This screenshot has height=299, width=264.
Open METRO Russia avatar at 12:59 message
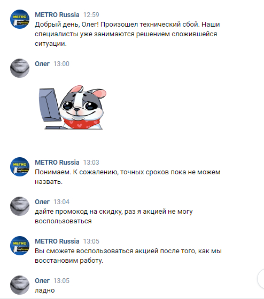[20, 19]
